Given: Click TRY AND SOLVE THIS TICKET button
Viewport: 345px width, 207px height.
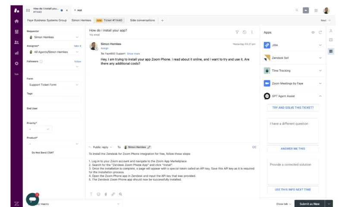Looking at the screenshot, I should tap(293, 107).
